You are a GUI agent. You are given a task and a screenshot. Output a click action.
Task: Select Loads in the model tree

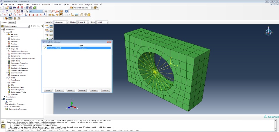13,83
